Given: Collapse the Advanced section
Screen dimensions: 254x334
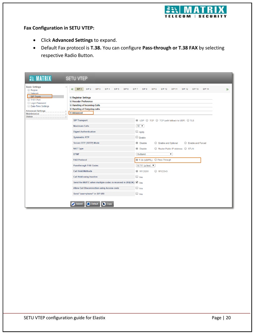Looking at the screenshot, I should (71, 113).
